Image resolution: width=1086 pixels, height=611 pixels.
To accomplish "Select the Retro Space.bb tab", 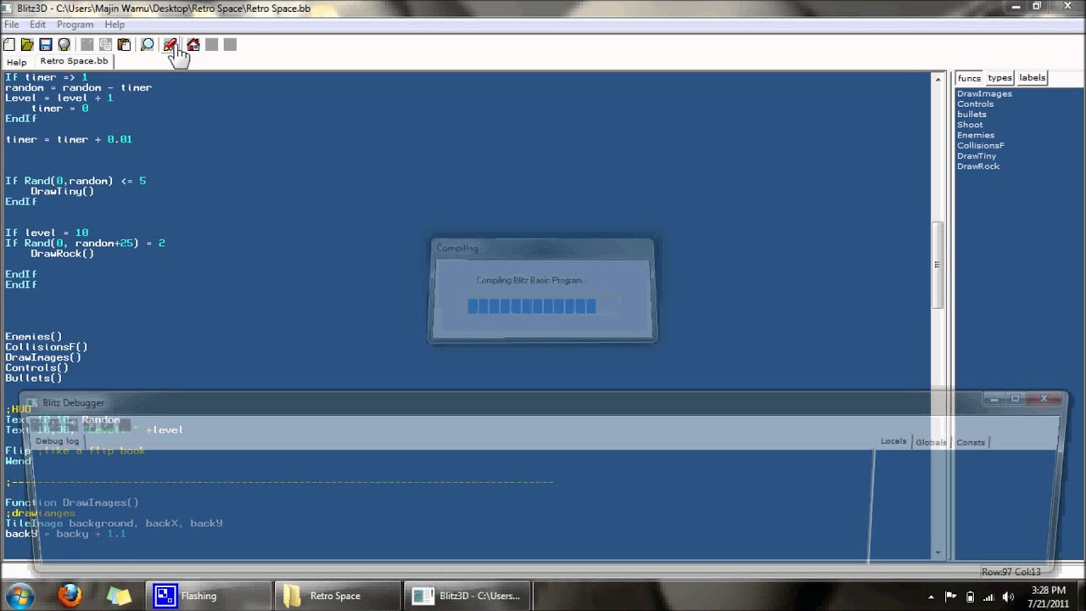I will 74,61.
